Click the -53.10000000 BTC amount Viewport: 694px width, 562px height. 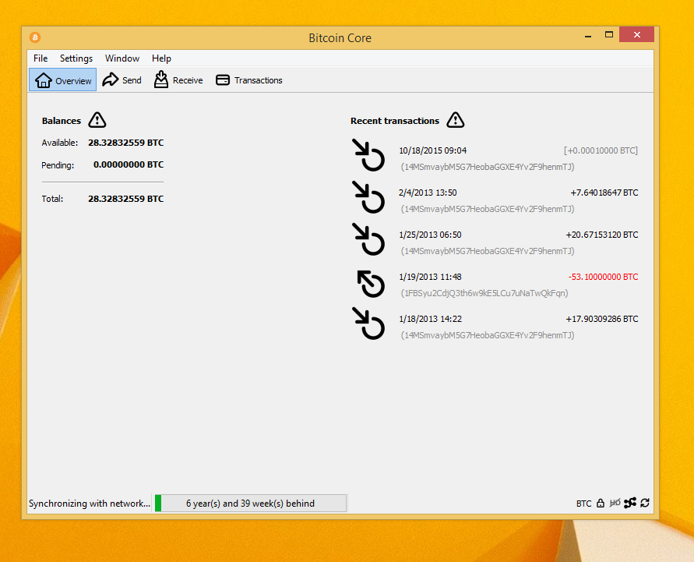coord(604,277)
